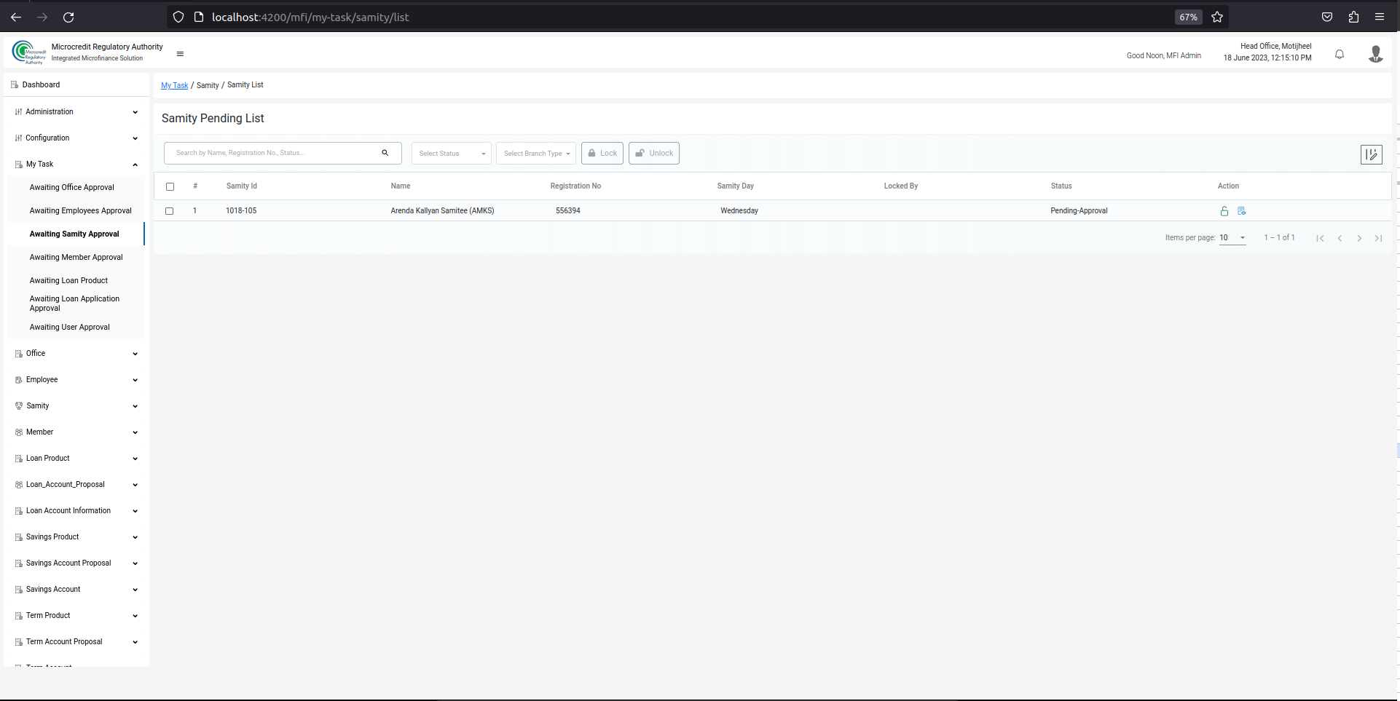1400x701 pixels.
Task: Open the Pocket save icon in the browser toolbar
Action: [x=1327, y=17]
